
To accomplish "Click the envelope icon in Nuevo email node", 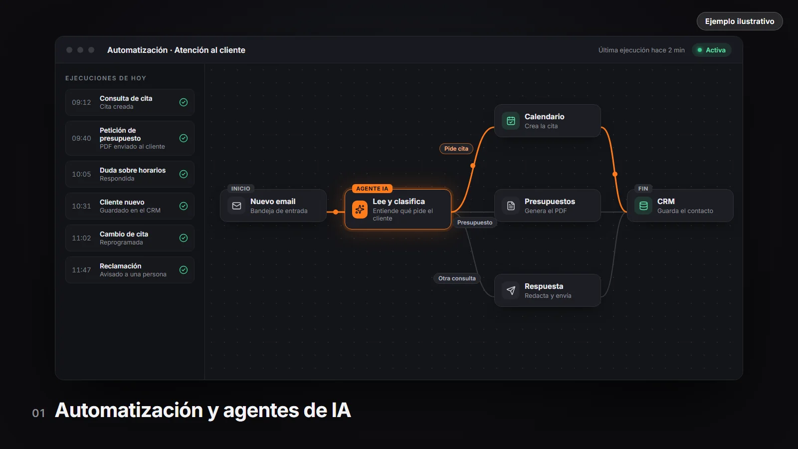I will (x=237, y=206).
